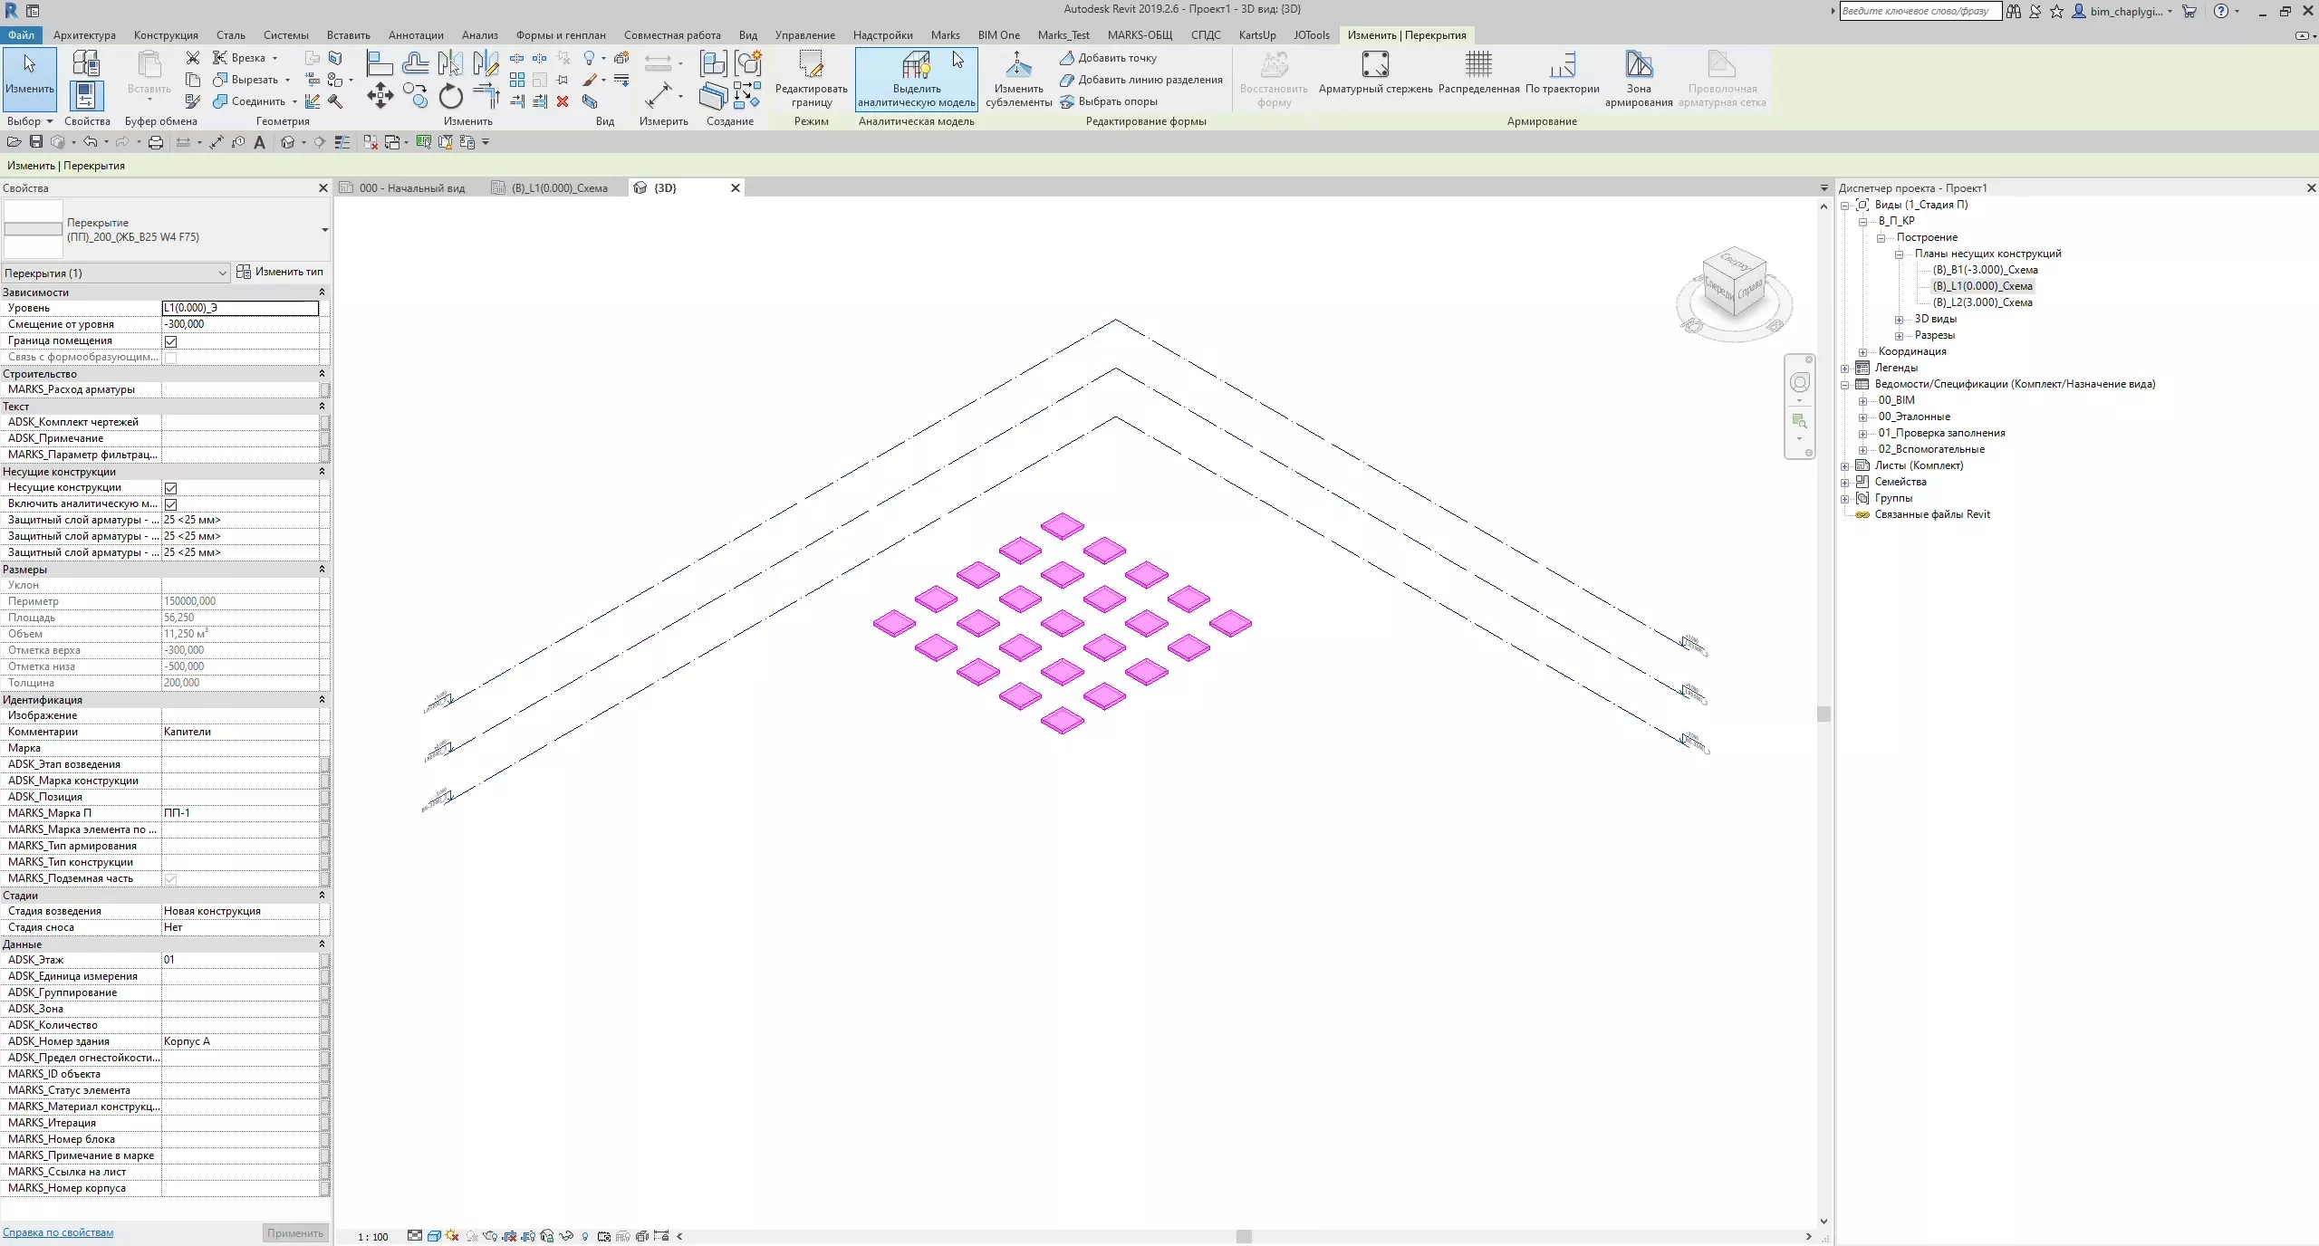Toggle Включить аналитическую модель checkbox
Viewport: 2319px width, 1246px height.
pyautogui.click(x=170, y=504)
